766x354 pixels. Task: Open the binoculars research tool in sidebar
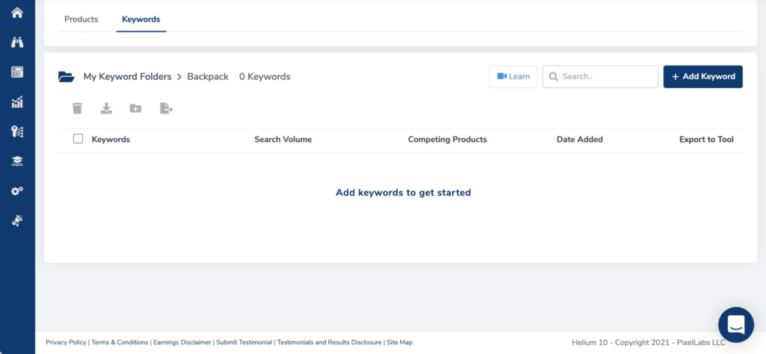tap(17, 42)
